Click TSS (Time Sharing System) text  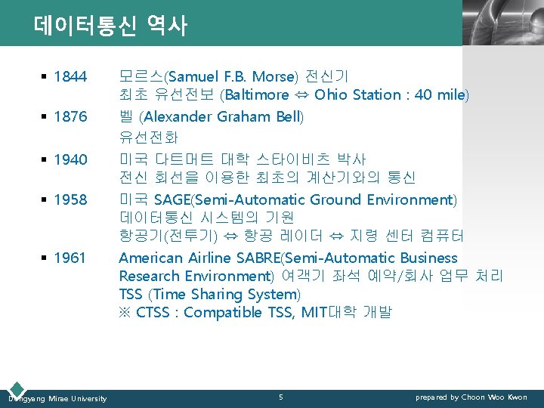coord(209,294)
